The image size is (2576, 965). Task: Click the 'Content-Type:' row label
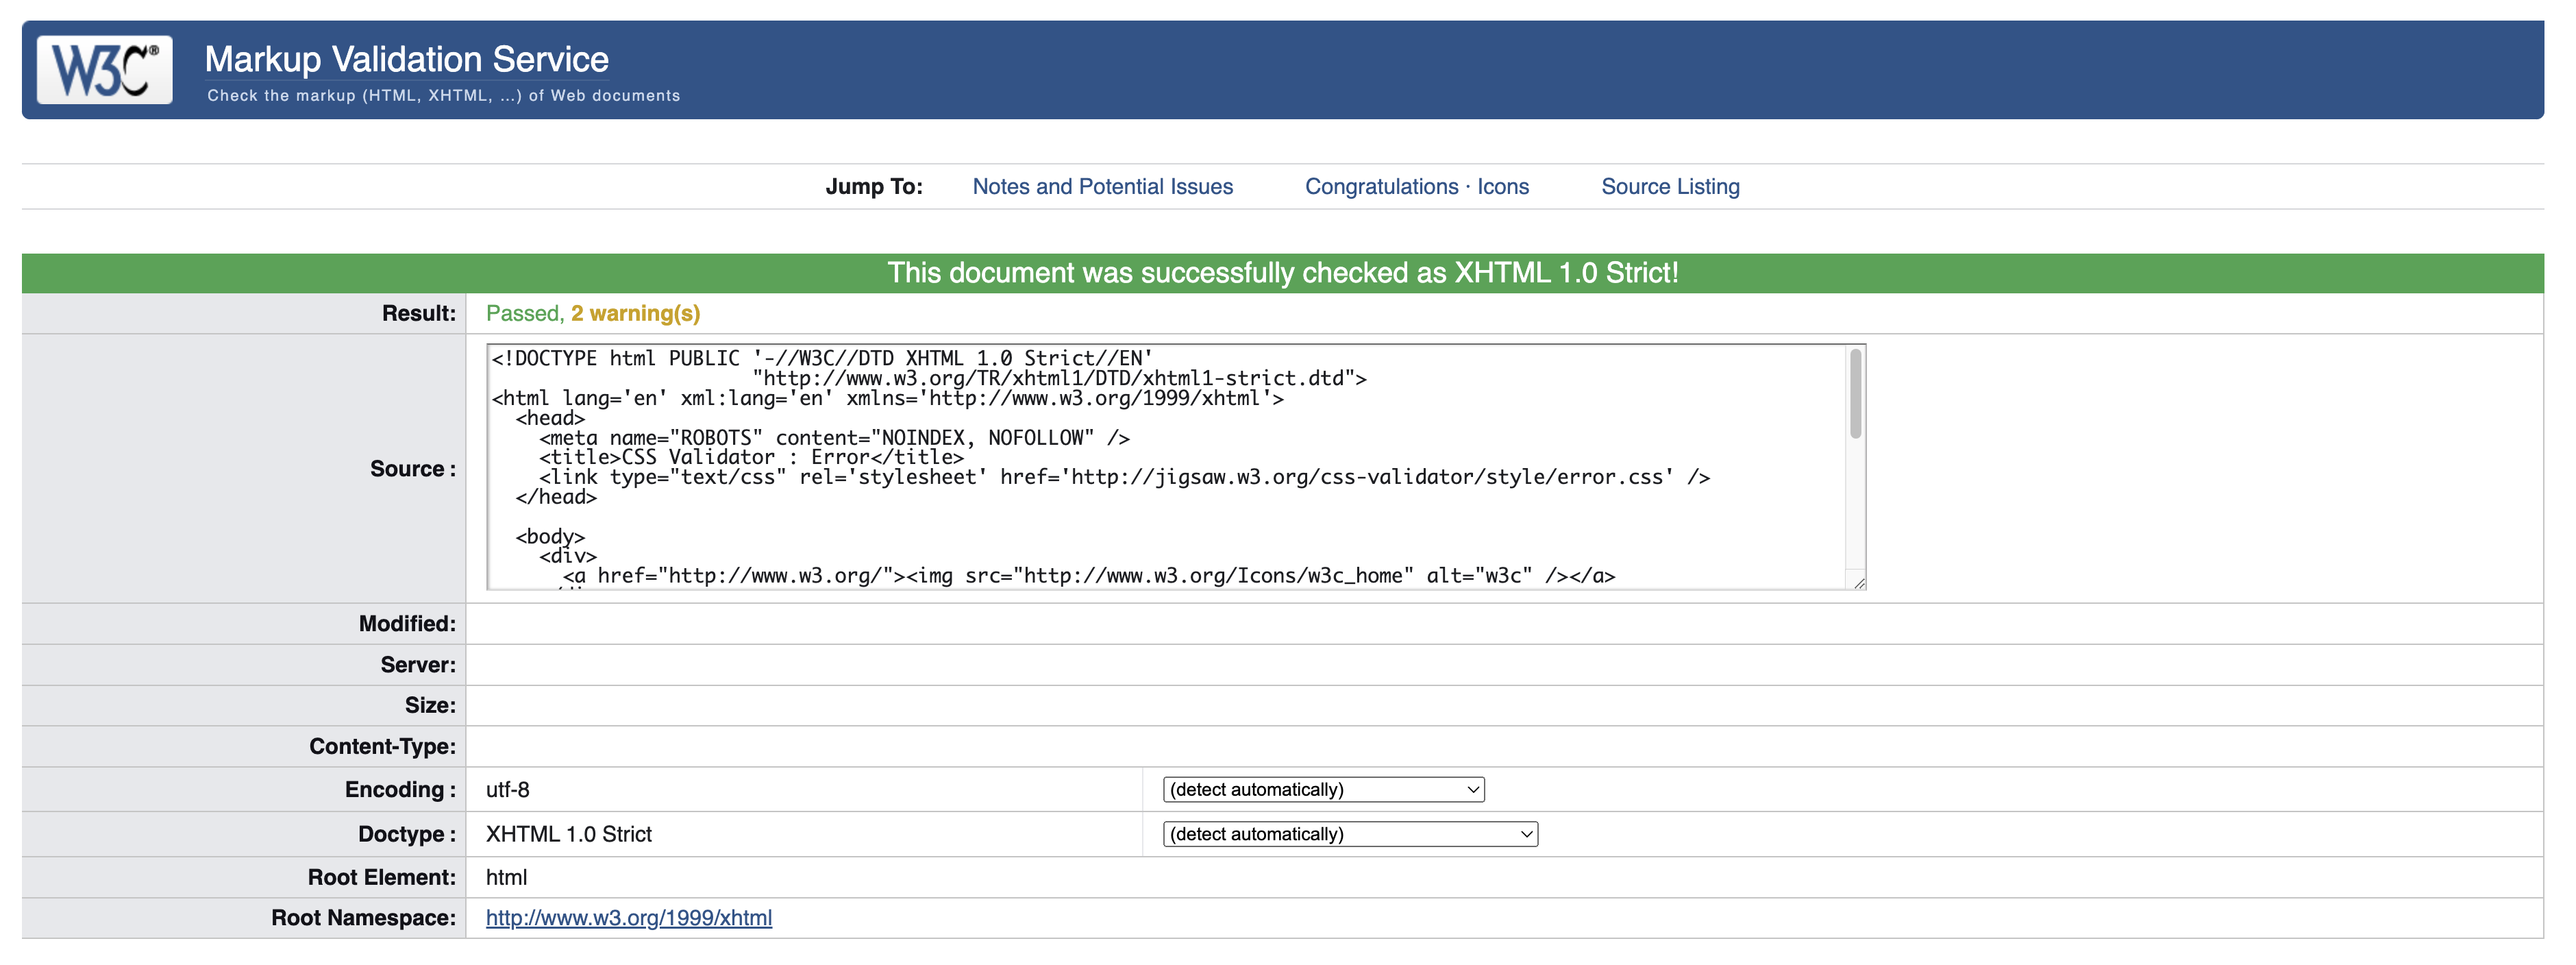(382, 746)
